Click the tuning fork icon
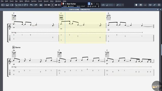162x91 pixels. [98, 6]
